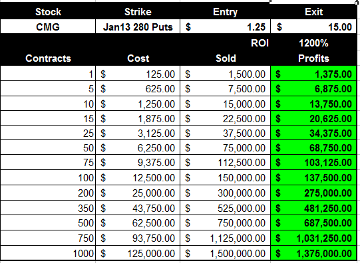Click the Sold column header cell
The width and height of the screenshot is (360, 263).
point(225,58)
